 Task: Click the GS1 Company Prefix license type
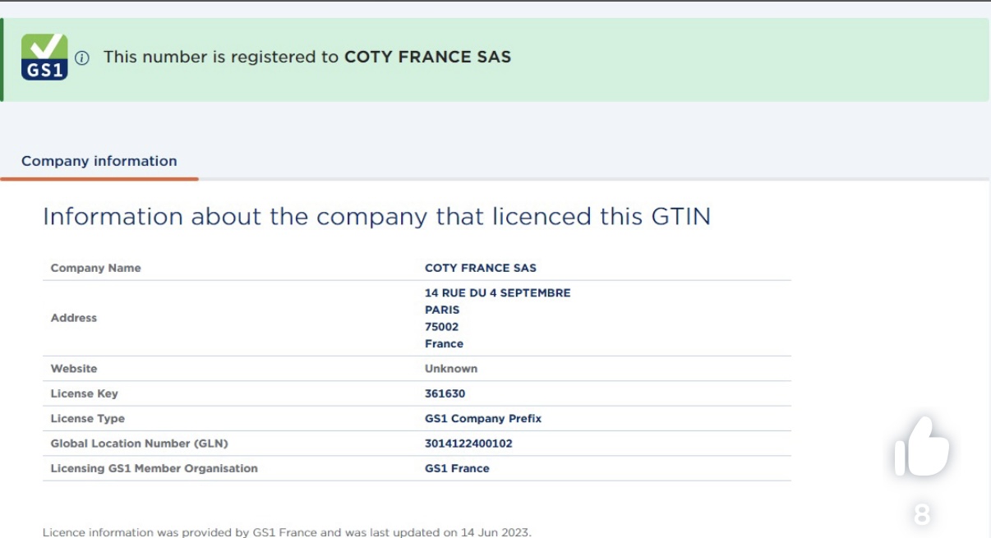483,419
